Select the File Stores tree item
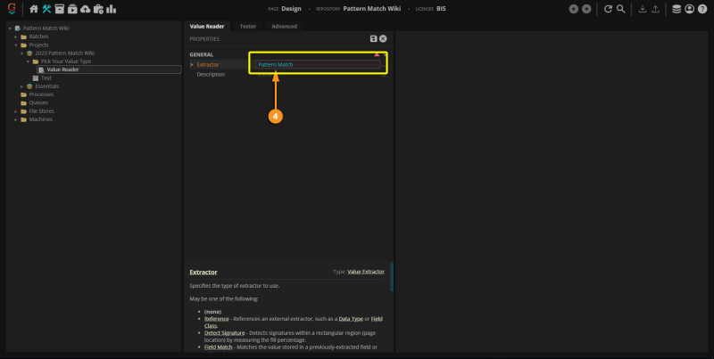The image size is (714, 359). click(41, 110)
